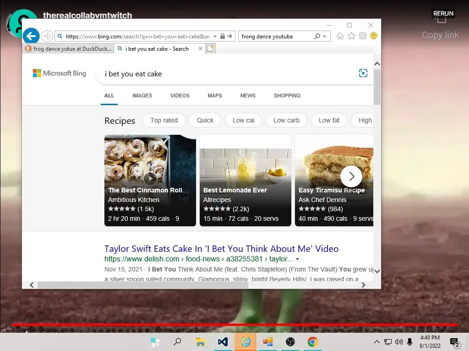Open File Explorer from taskbar
The height and width of the screenshot is (351, 469).
point(200,342)
